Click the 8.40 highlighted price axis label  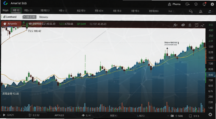[211, 75]
